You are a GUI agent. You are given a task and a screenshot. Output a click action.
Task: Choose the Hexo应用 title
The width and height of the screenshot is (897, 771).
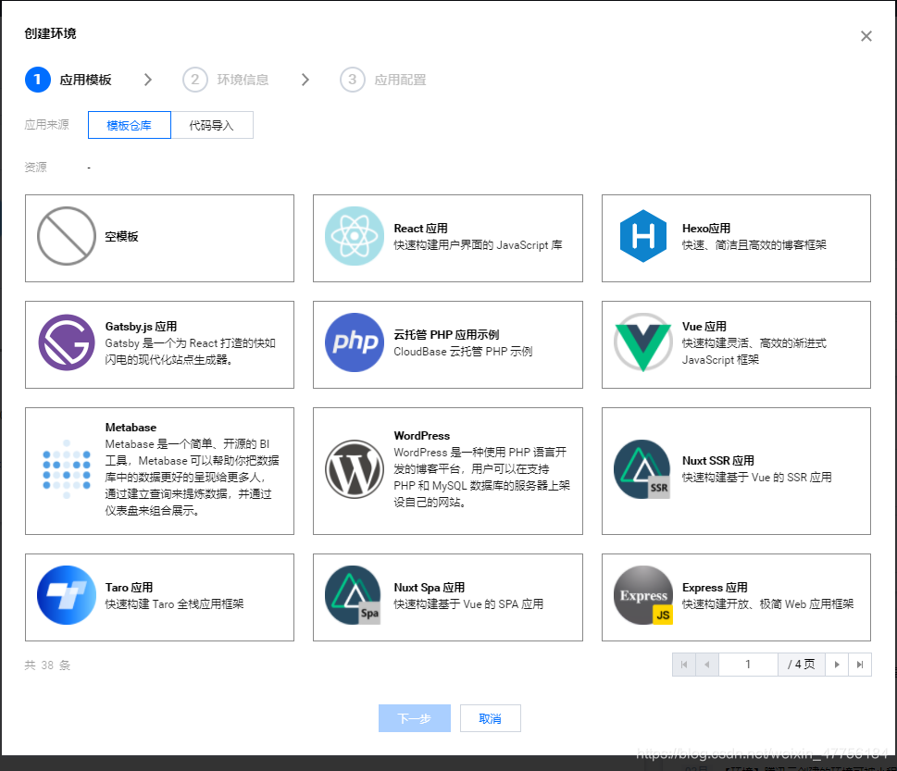coord(706,229)
